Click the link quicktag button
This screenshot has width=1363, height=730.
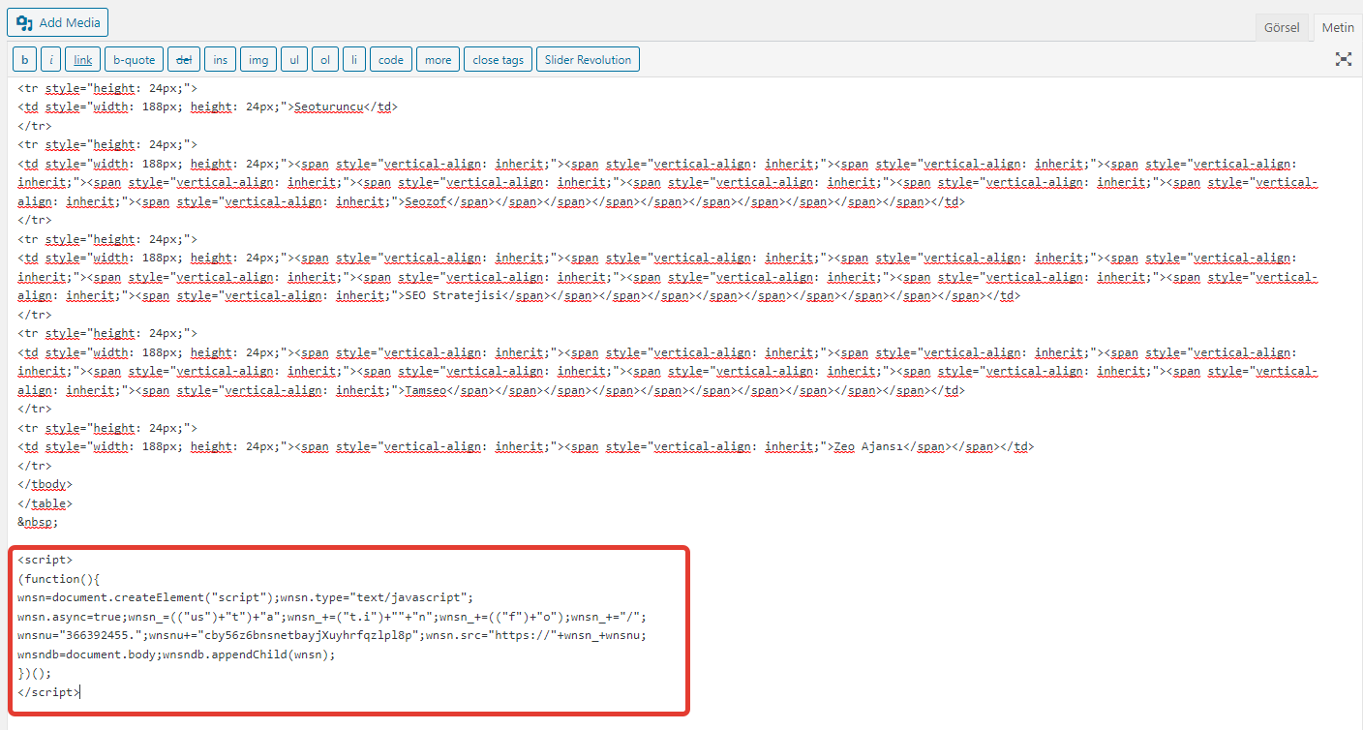[83, 60]
